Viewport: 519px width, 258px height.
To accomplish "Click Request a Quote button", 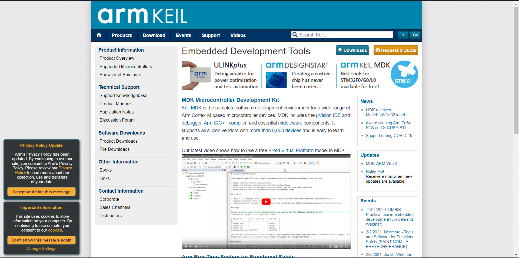I will 396,50.
